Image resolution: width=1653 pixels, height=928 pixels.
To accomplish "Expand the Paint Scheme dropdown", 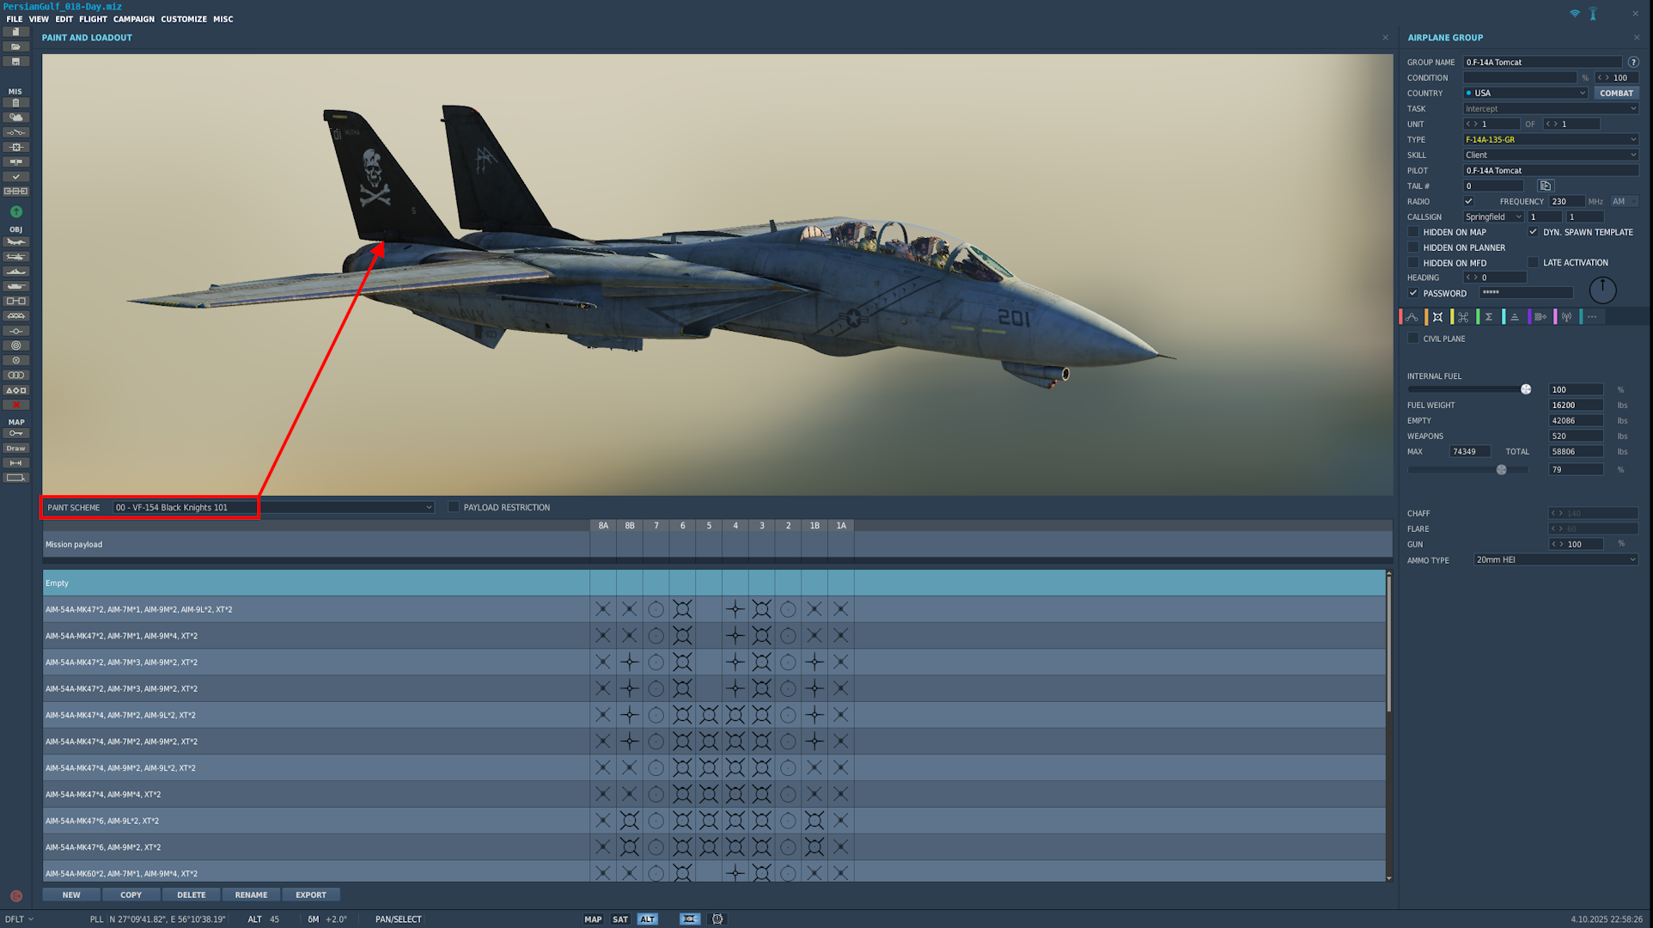I will [429, 508].
